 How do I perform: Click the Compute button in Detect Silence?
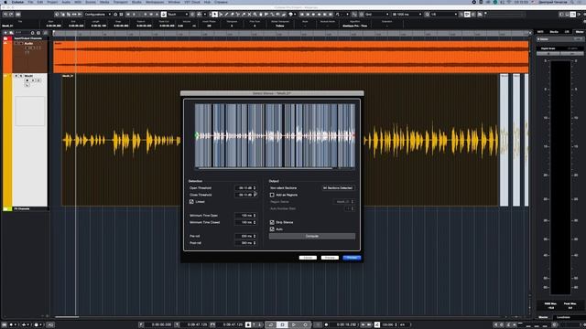point(312,236)
